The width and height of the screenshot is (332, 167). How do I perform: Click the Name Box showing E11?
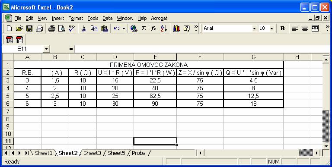pos(22,49)
